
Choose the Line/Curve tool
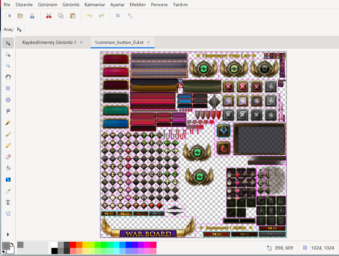(8, 214)
